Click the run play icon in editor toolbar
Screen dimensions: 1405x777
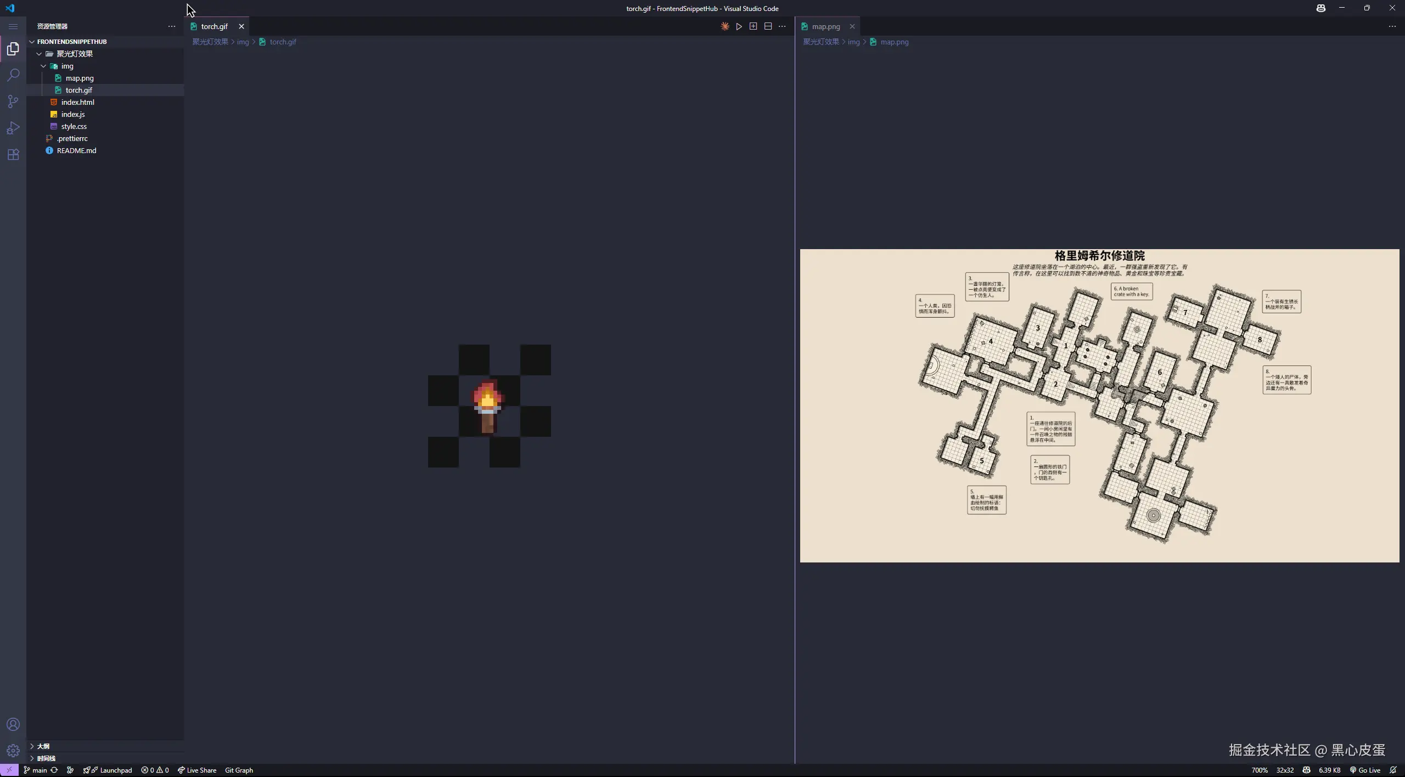[739, 26]
